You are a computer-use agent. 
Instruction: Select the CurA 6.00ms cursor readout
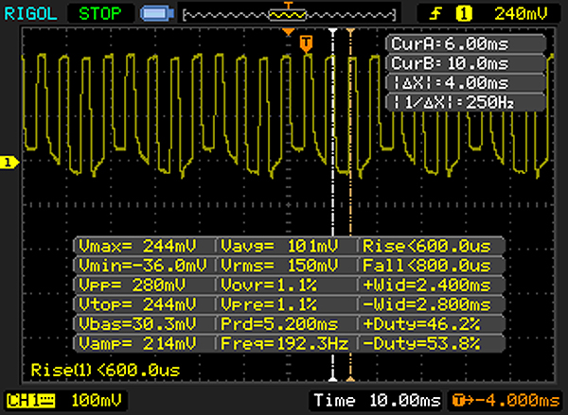(x=466, y=45)
